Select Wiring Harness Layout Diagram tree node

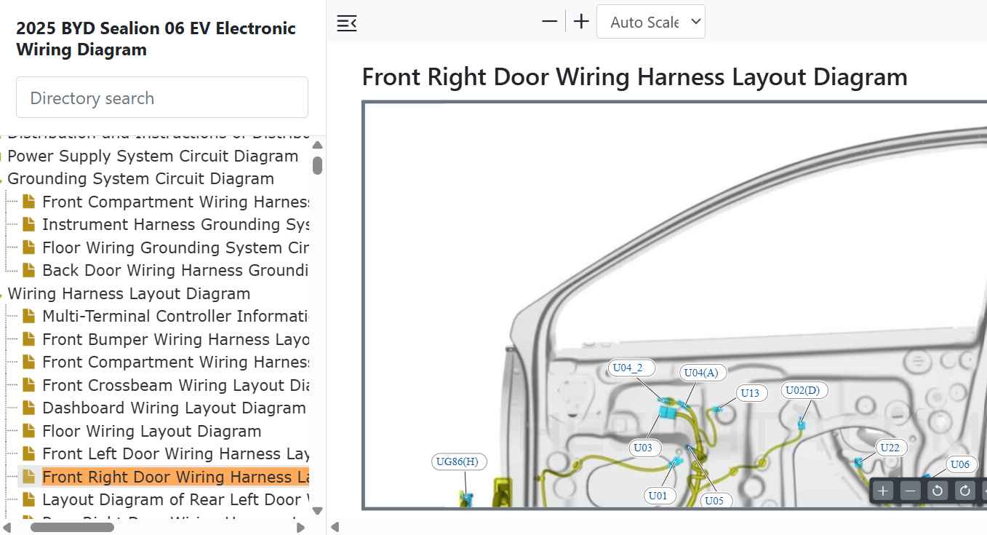tap(129, 293)
